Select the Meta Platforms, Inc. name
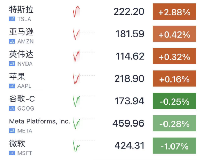This screenshot has width=197, height=160. 40,121
